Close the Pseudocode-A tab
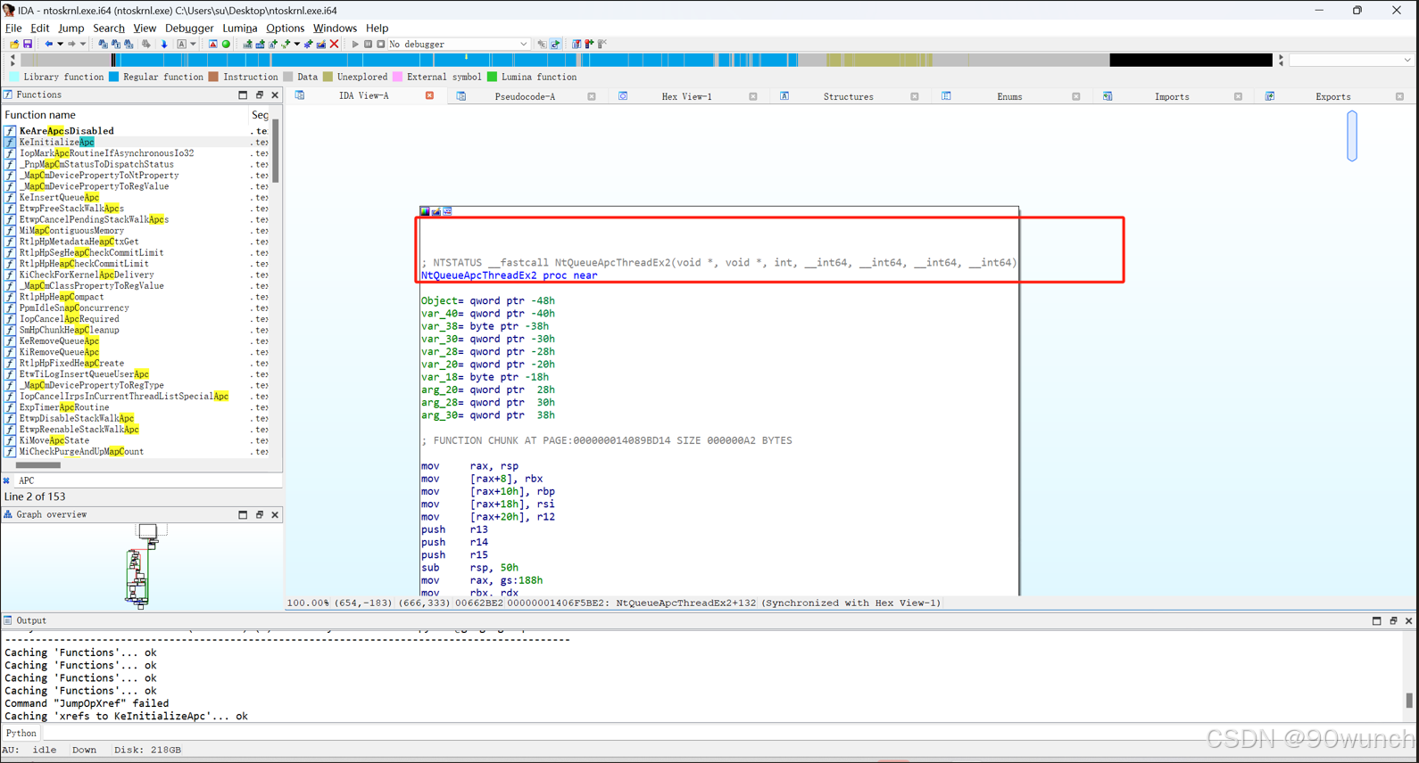 point(592,96)
